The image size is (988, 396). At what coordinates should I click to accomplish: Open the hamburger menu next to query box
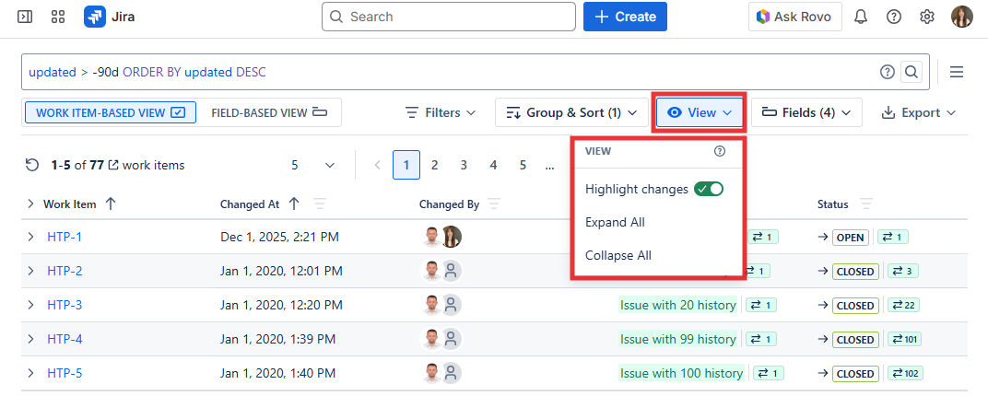click(957, 72)
